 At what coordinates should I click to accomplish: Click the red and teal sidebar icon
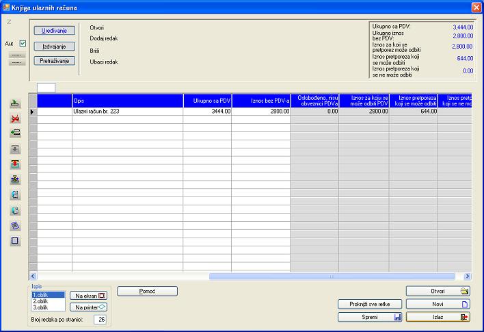(15, 164)
